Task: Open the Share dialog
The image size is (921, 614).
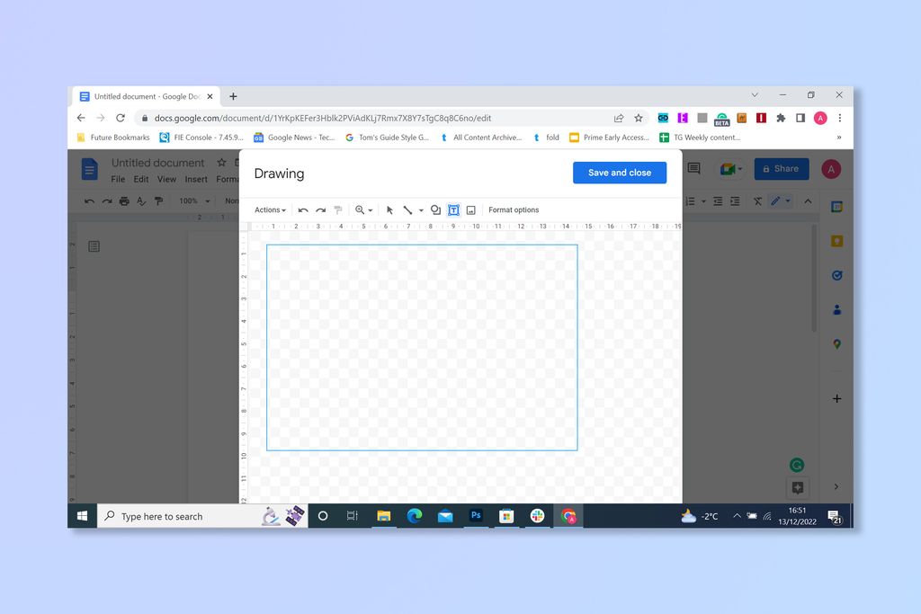Action: pos(779,169)
